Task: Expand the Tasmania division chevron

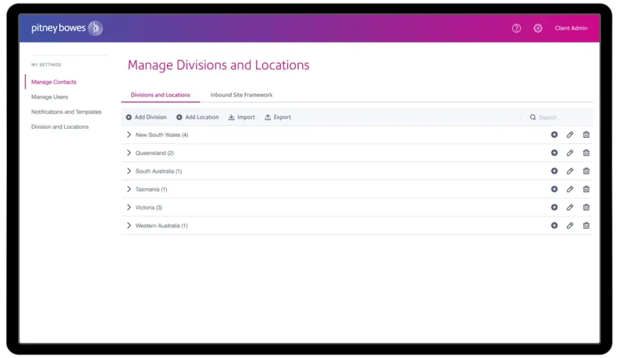Action: pos(128,189)
